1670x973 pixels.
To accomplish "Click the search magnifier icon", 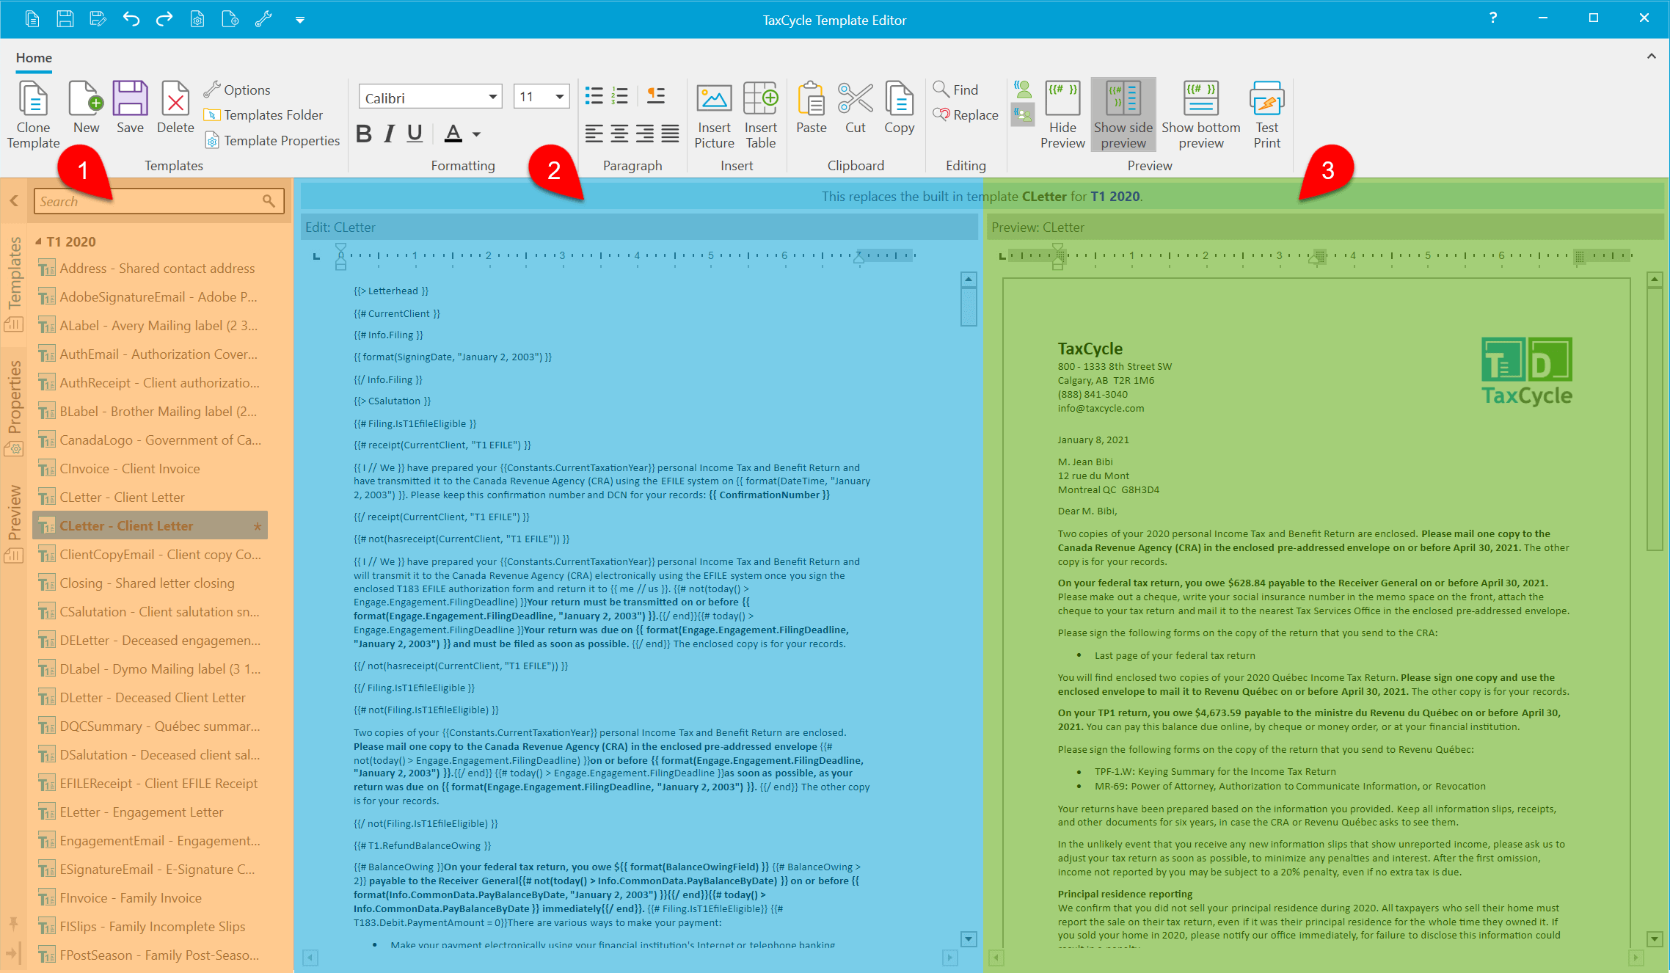I will click(x=269, y=201).
